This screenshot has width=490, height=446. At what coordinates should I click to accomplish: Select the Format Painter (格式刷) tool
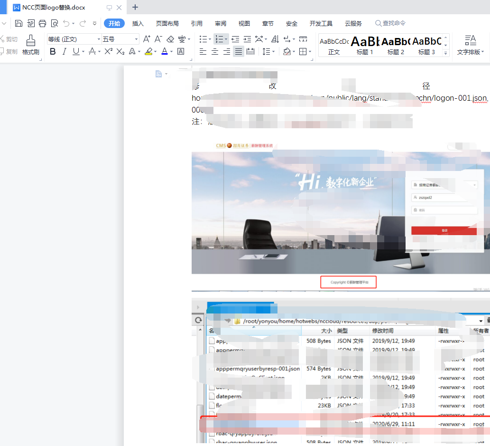[x=31, y=45]
